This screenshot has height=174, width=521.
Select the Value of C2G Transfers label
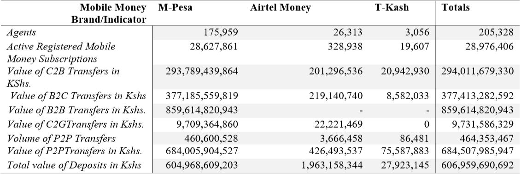[x=76, y=124]
